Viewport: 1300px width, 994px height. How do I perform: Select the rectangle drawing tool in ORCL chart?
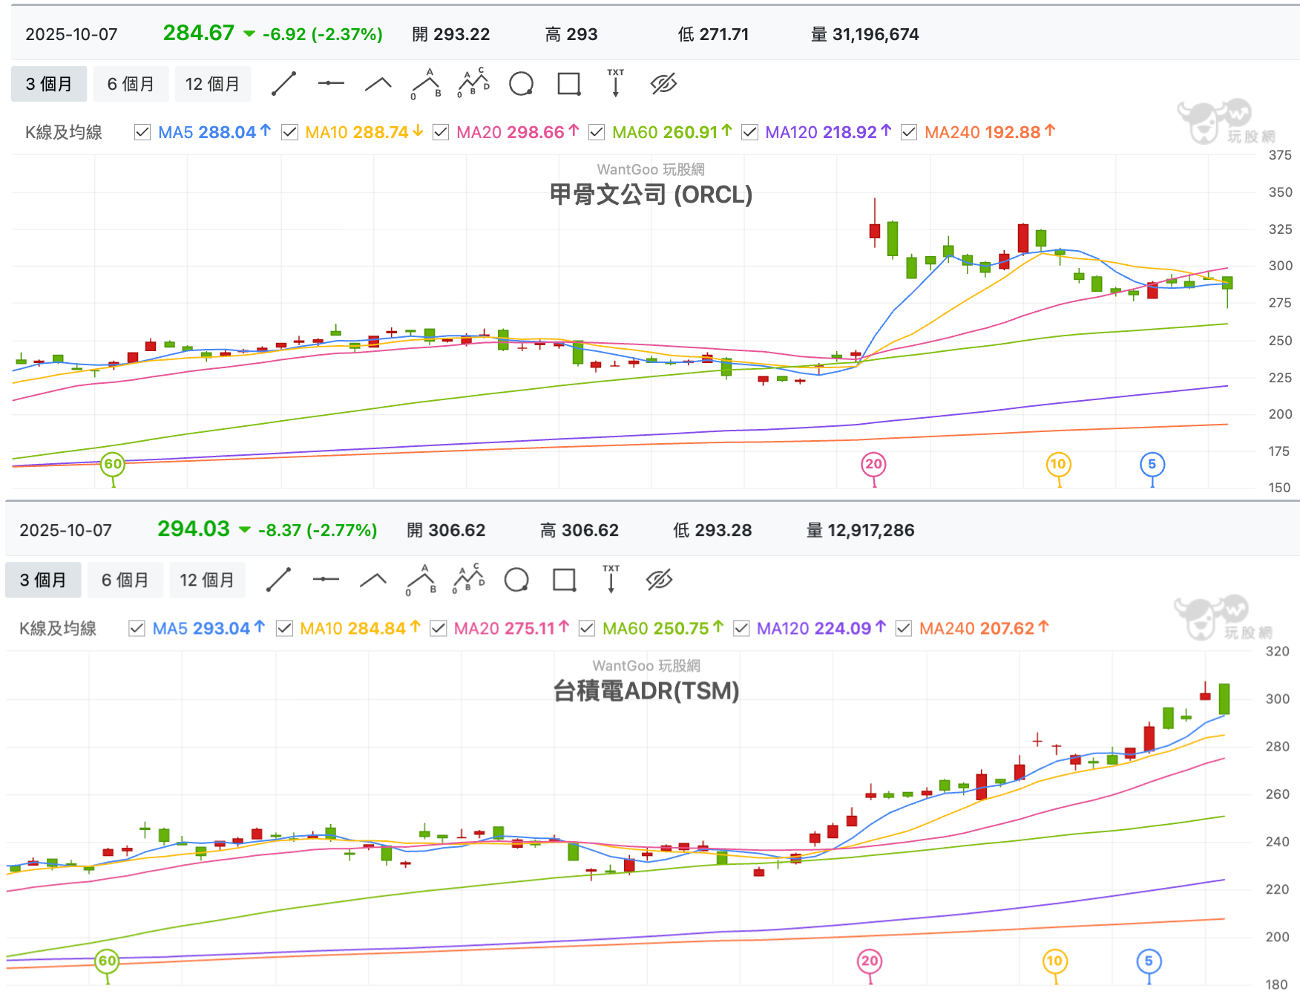click(x=569, y=84)
